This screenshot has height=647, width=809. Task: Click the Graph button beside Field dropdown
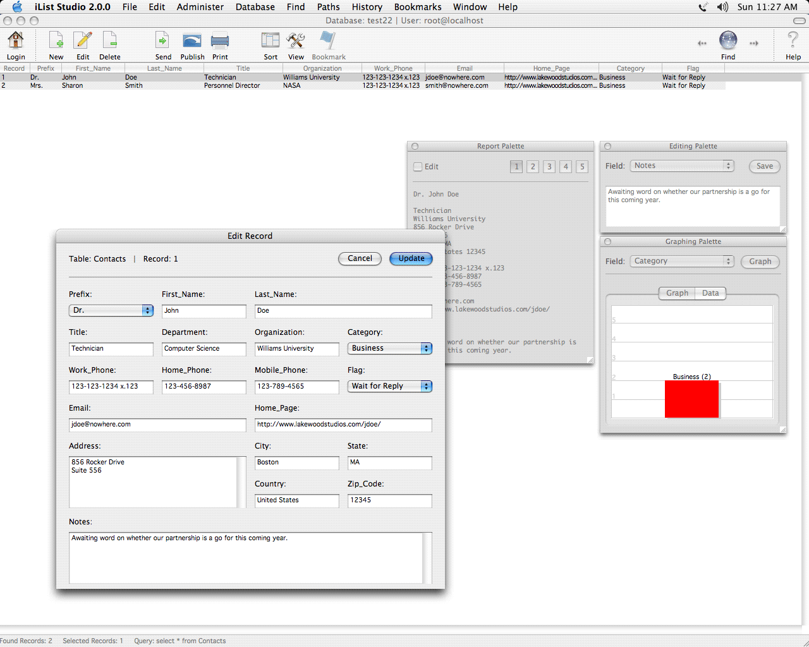click(x=760, y=262)
